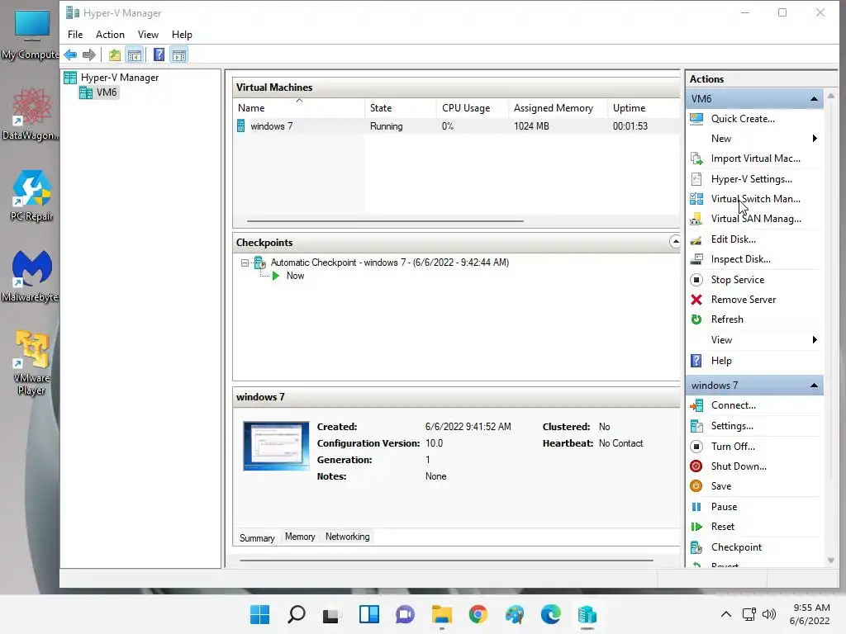This screenshot has width=846, height=634.
Task: Click Stop Service action
Action: [737, 280]
